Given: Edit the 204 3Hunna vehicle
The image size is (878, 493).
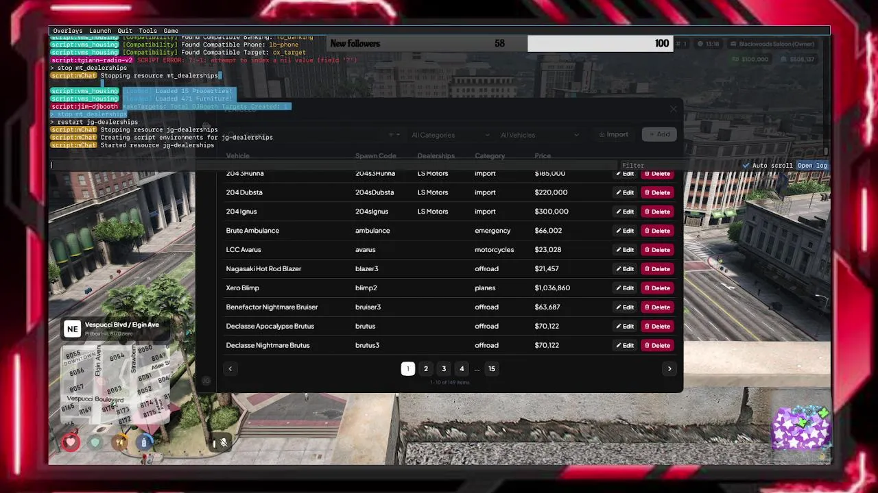Looking at the screenshot, I should pos(625,174).
